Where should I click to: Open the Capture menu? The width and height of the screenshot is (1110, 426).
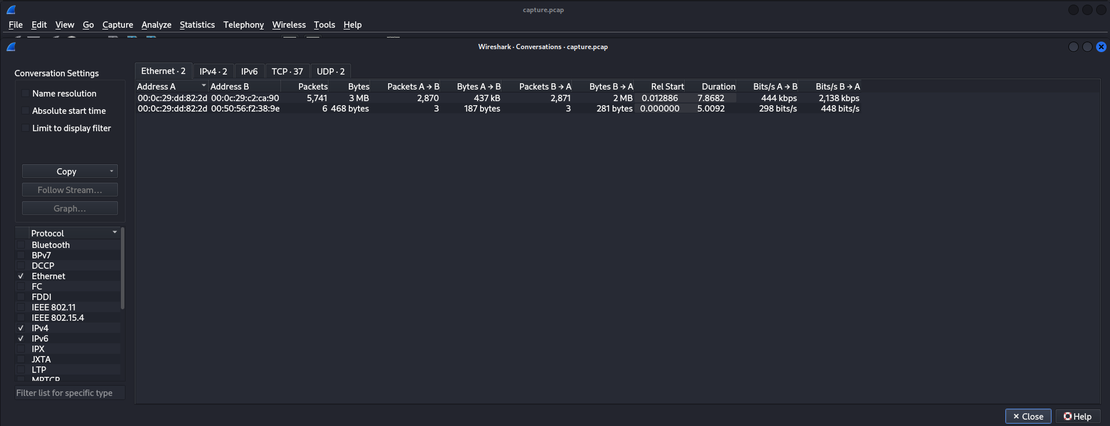(x=117, y=25)
